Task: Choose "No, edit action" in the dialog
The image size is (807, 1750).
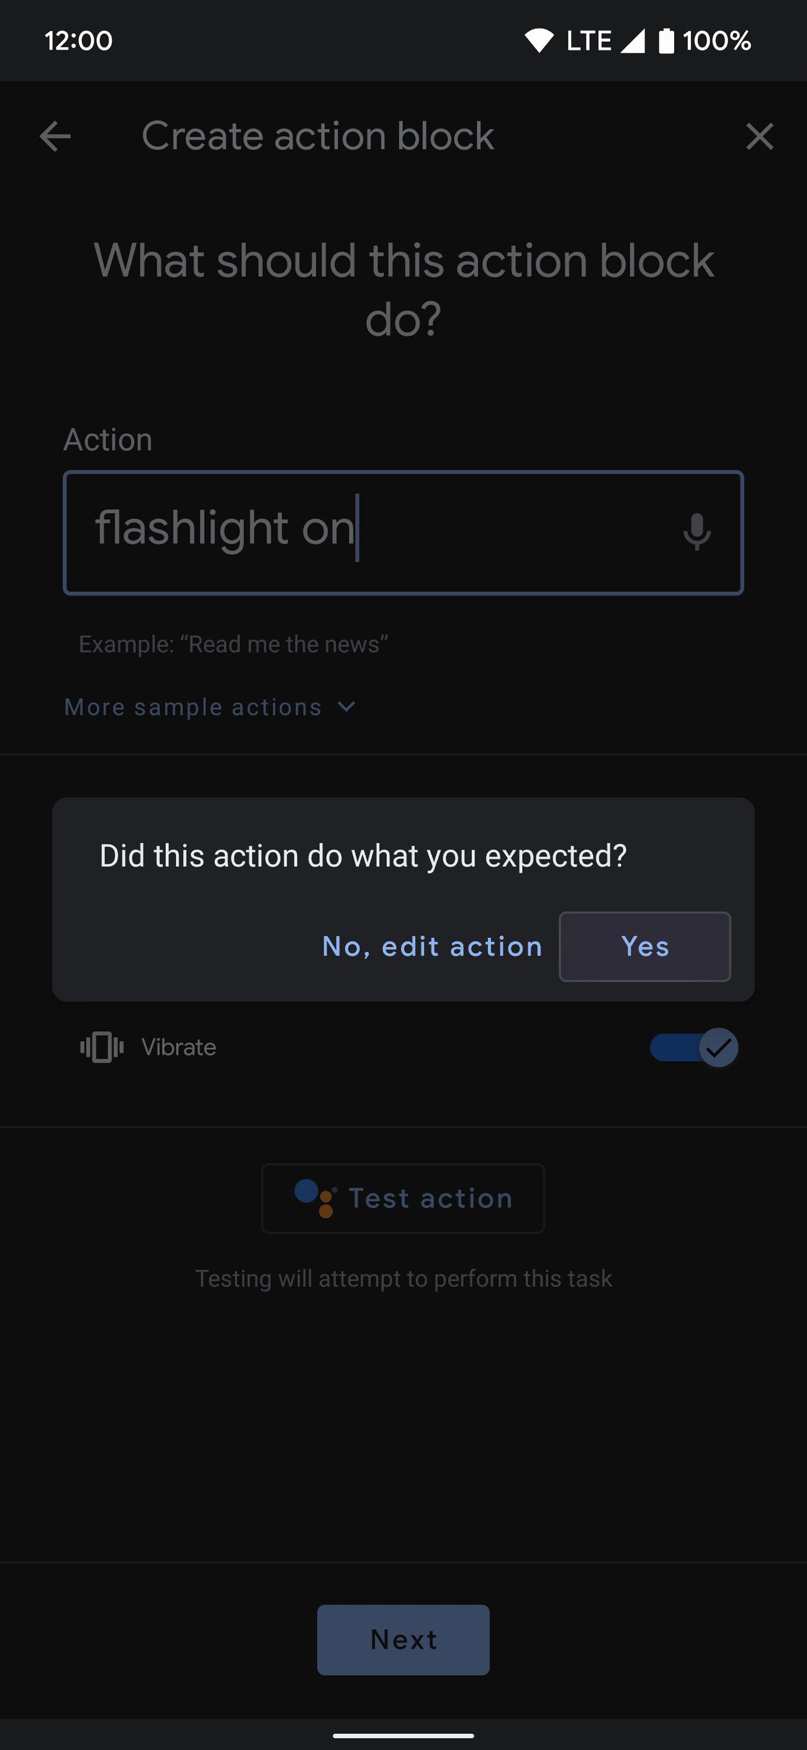Action: point(432,946)
